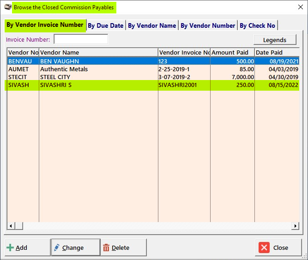
Task: Sort by Vendor Name column header
Action: tap(98, 52)
